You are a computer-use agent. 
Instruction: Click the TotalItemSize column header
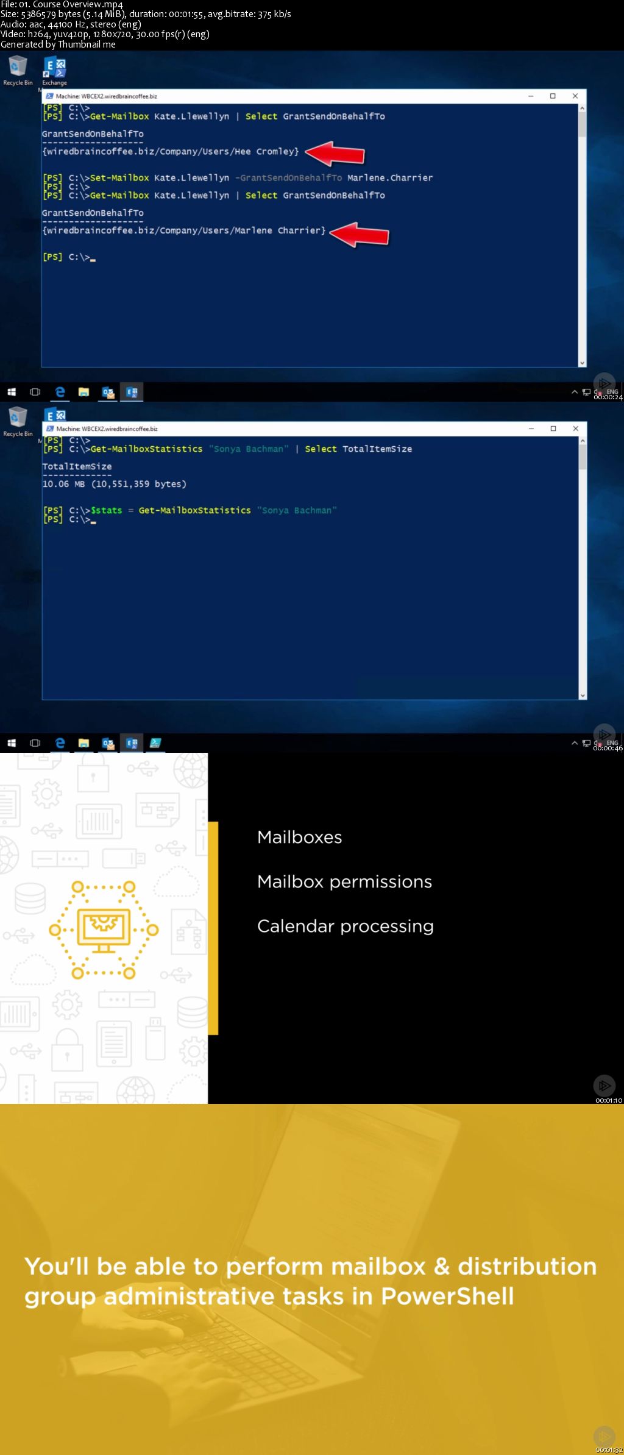pyautogui.click(x=77, y=466)
